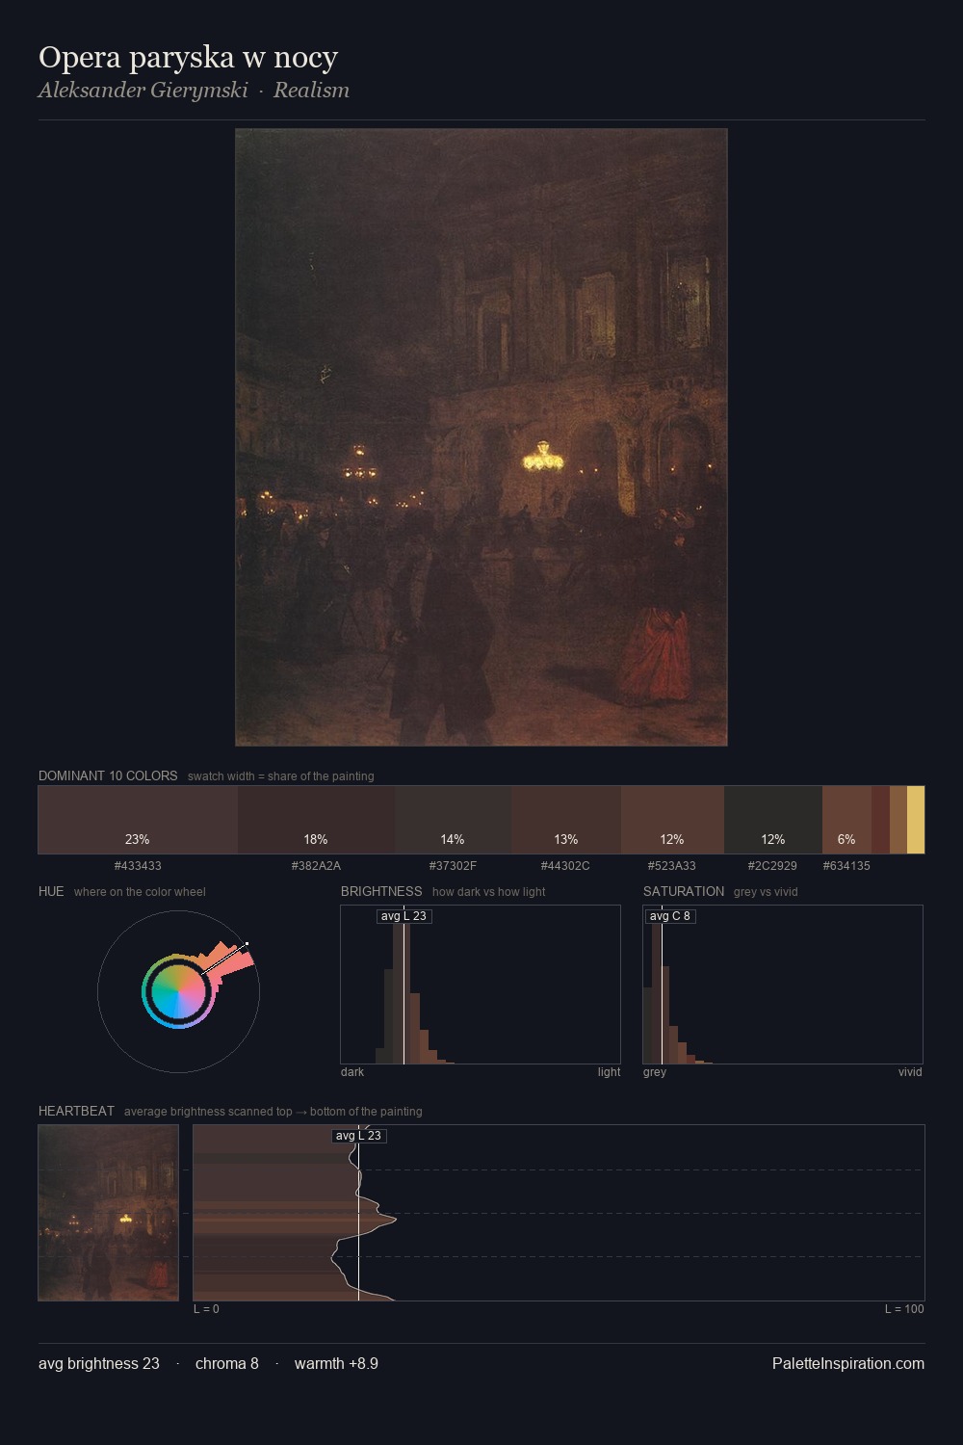Click the 'L = 0' axis label
The height and width of the screenshot is (1445, 963).
coord(206,1309)
